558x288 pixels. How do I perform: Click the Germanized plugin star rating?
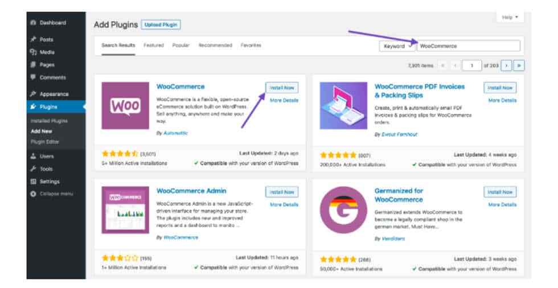(x=338, y=260)
